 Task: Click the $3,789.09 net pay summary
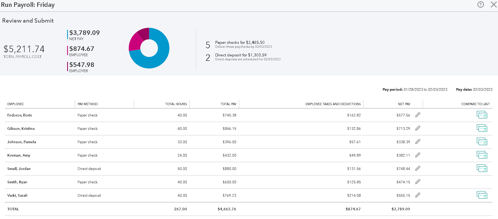pos(84,33)
